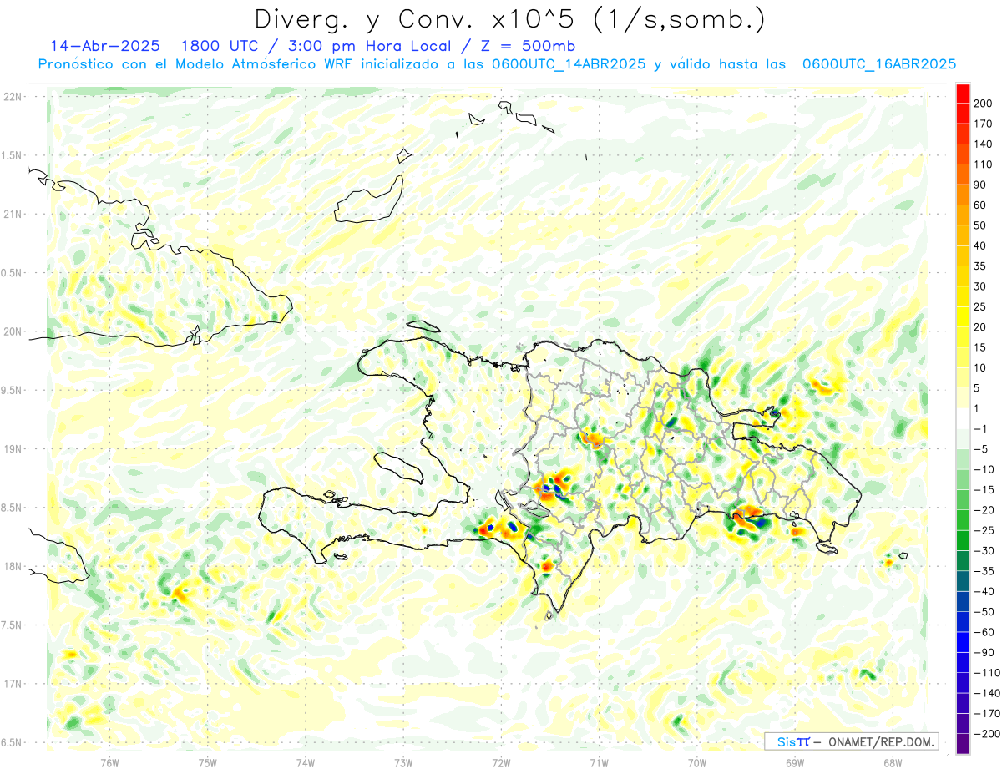Click the '-40' legend value

(x=984, y=591)
